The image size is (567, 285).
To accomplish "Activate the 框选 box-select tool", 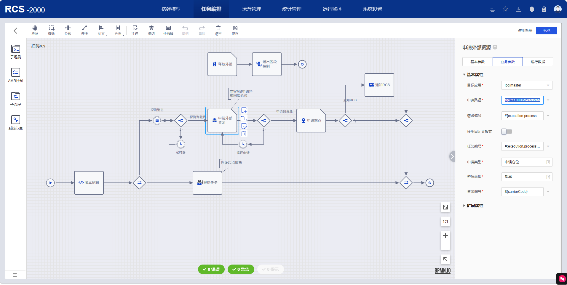I will (51, 30).
